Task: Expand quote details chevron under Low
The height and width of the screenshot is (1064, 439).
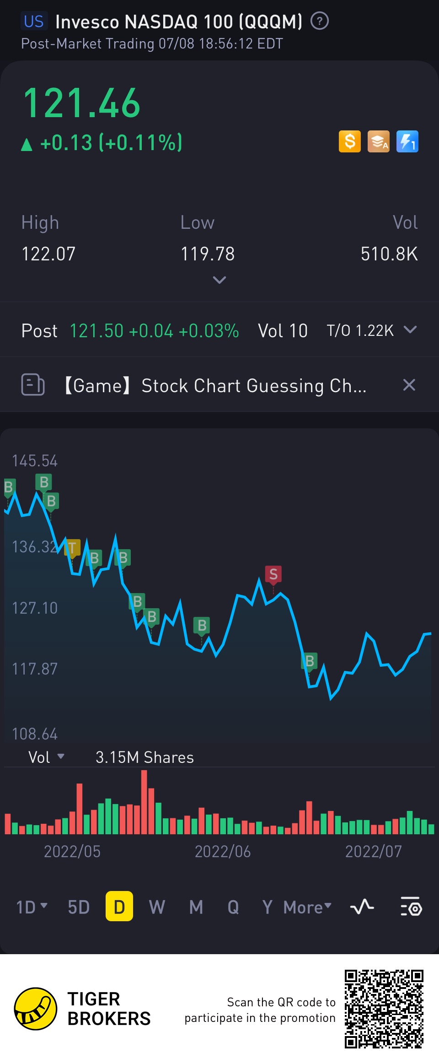Action: (219, 280)
